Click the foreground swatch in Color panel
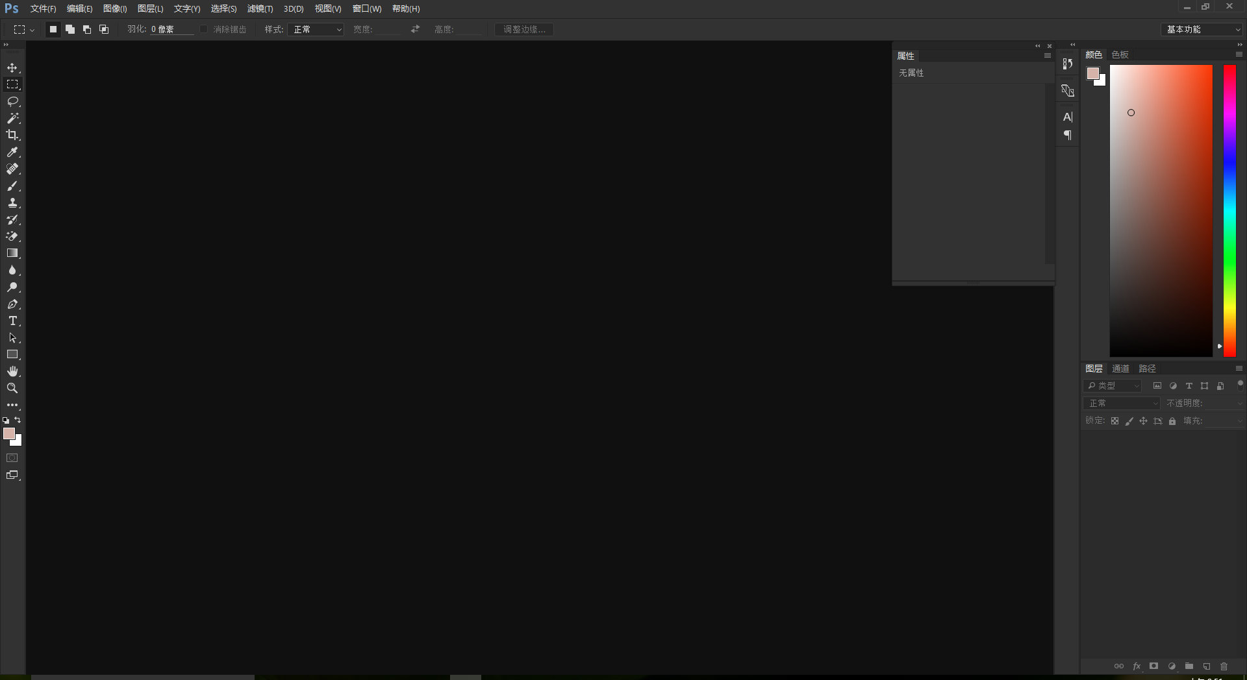 click(x=1093, y=73)
